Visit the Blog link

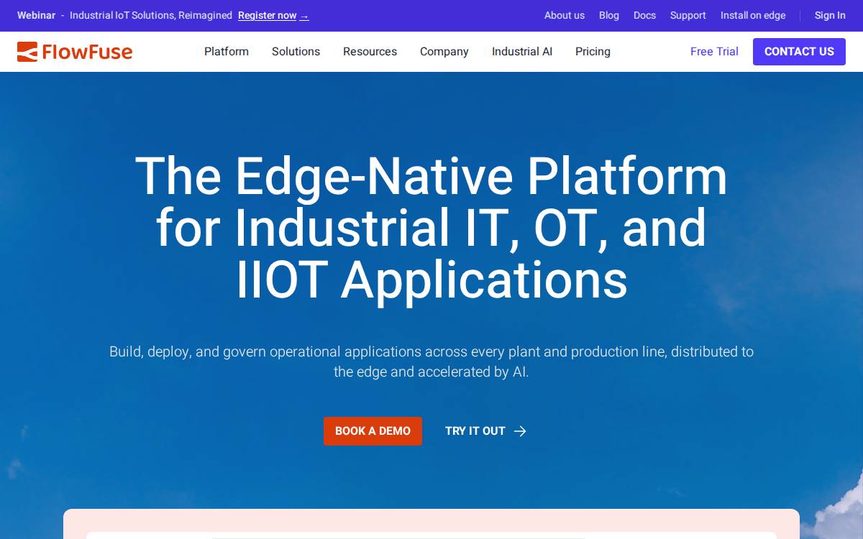click(609, 15)
